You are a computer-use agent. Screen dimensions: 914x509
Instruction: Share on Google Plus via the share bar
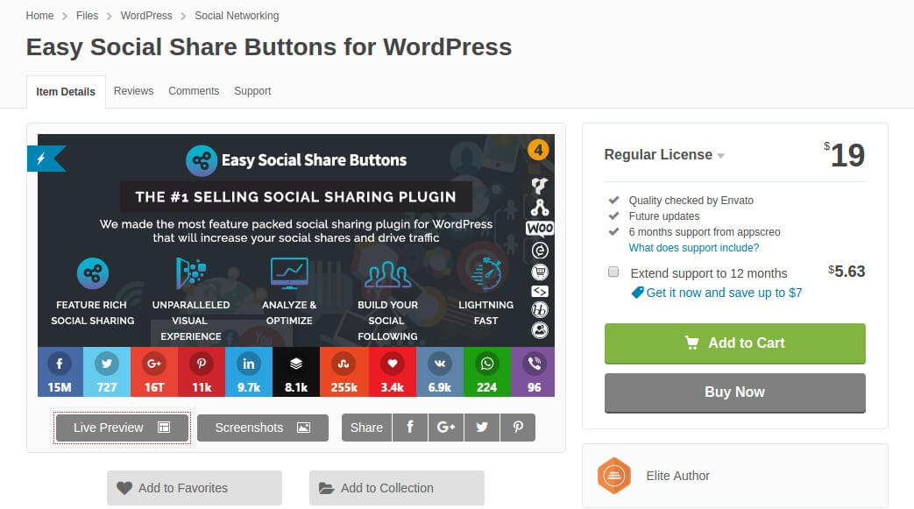coord(446,428)
